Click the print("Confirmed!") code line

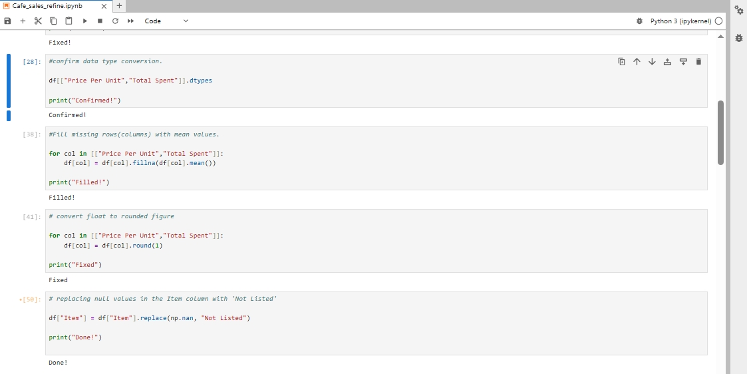(84, 100)
